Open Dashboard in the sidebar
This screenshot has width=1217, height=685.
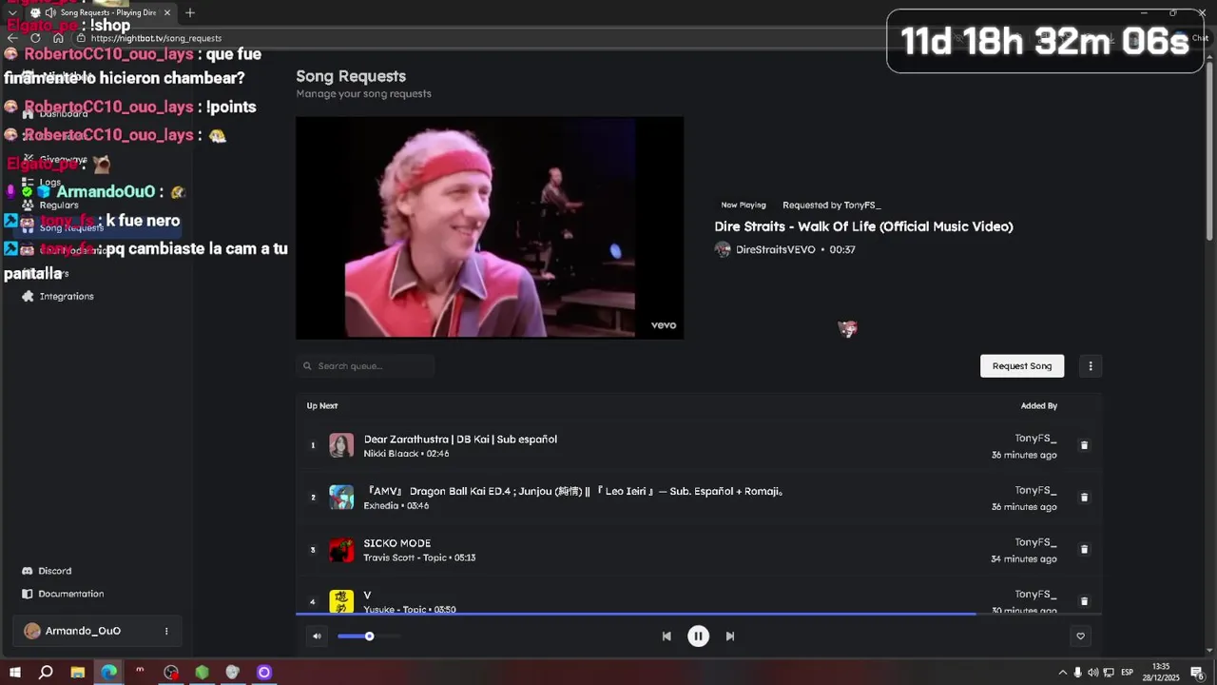(x=64, y=114)
